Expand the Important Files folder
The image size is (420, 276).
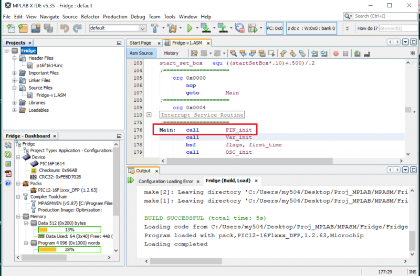tap(15, 73)
